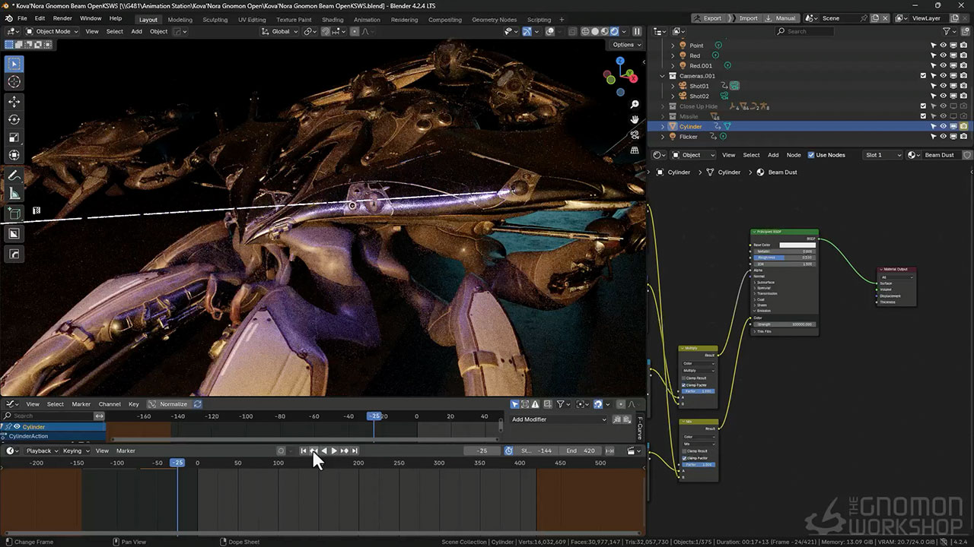Select the Move tool in the viewport toolbar
This screenshot has height=547, width=974.
14,101
